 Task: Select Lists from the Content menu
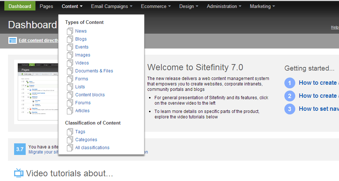coord(80,87)
